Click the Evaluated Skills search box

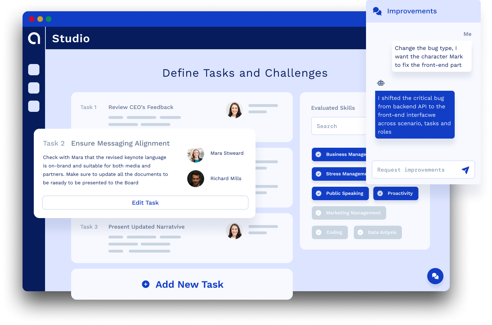click(x=339, y=126)
